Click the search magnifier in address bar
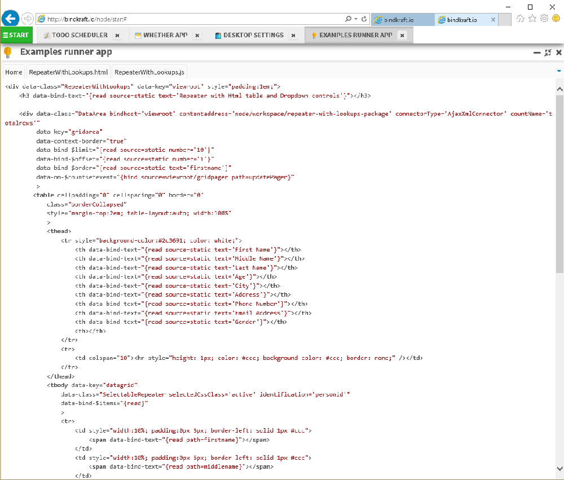 pyautogui.click(x=348, y=19)
